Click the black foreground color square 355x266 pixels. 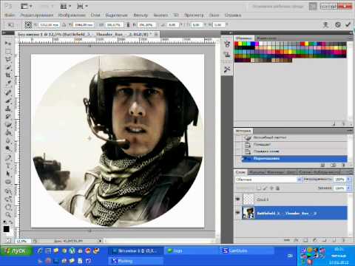[x=6, y=229]
